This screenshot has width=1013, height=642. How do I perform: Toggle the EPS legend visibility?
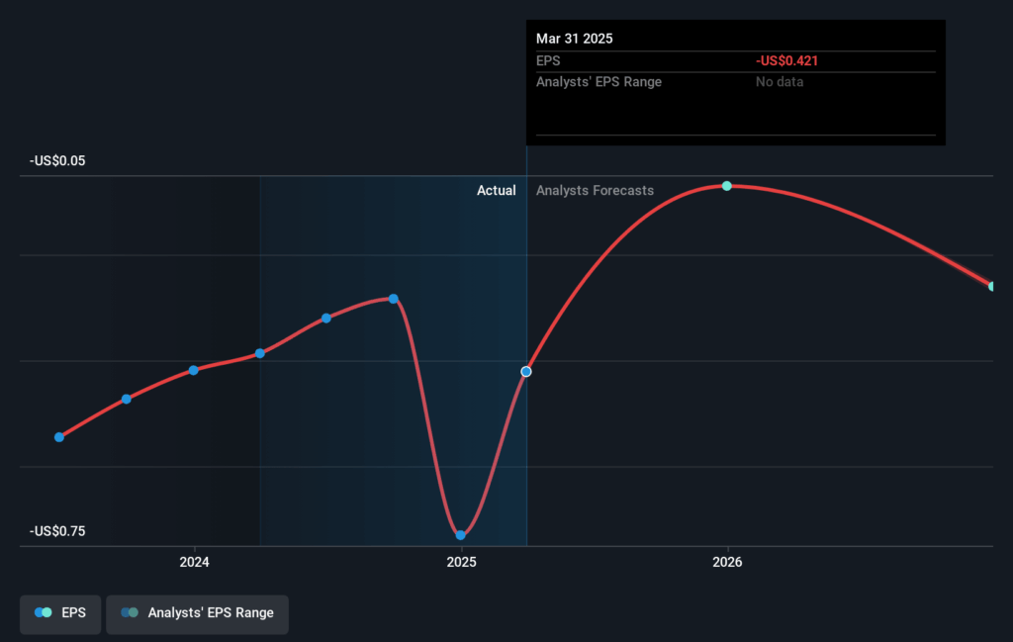click(x=59, y=613)
